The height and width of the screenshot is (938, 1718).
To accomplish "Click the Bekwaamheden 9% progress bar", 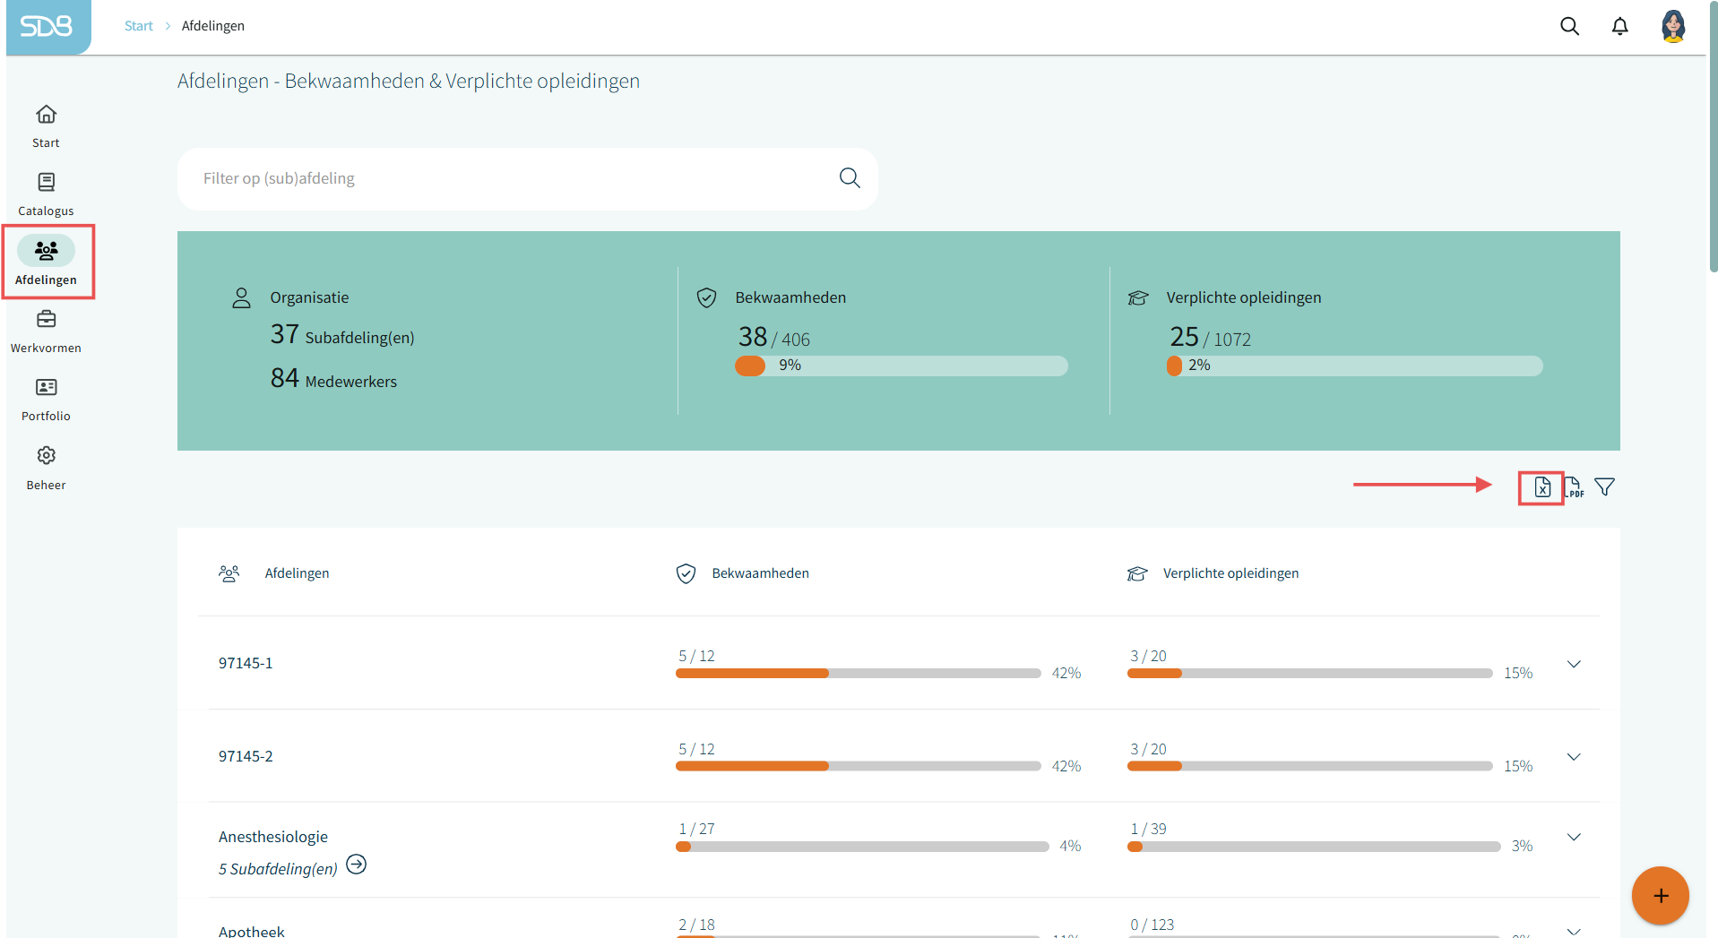I will (901, 366).
